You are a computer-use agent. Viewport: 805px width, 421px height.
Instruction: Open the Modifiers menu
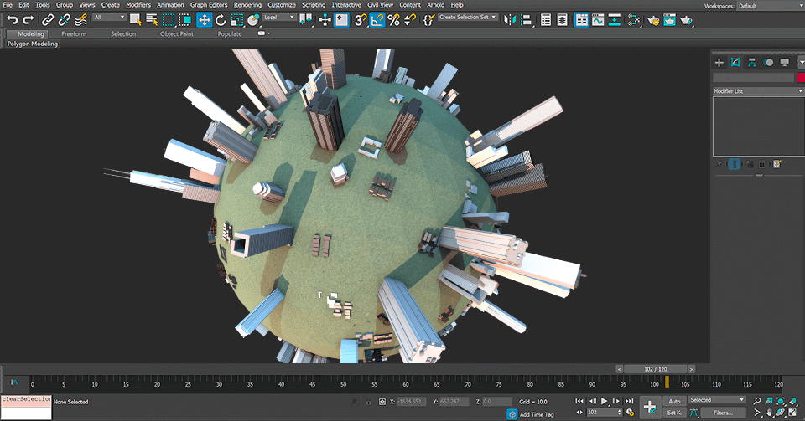point(138,5)
